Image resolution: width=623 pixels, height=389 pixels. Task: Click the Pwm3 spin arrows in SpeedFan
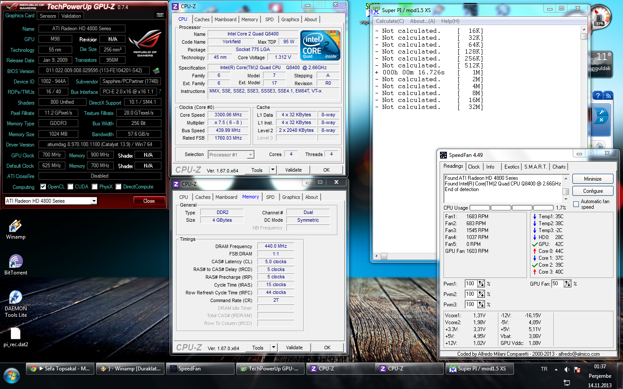pyautogui.click(x=481, y=304)
